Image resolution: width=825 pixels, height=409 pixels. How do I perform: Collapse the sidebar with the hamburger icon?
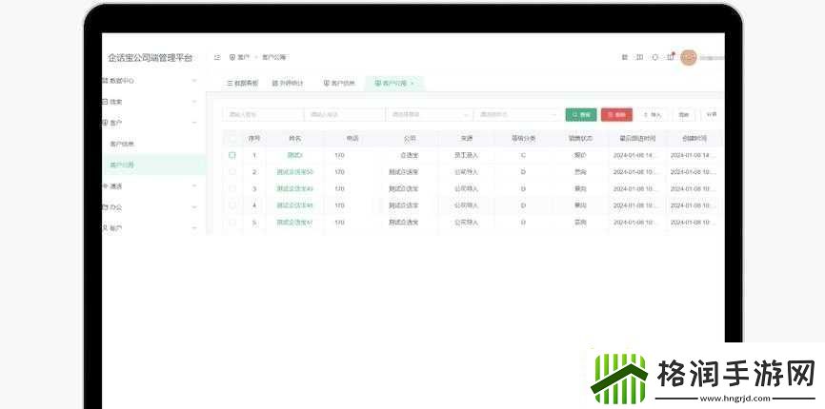click(217, 57)
